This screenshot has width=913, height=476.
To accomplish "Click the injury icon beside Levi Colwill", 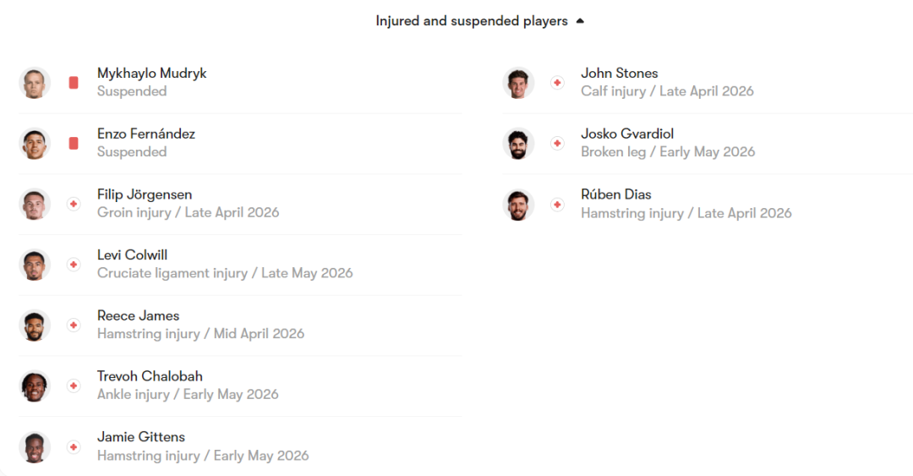I will pos(74,265).
